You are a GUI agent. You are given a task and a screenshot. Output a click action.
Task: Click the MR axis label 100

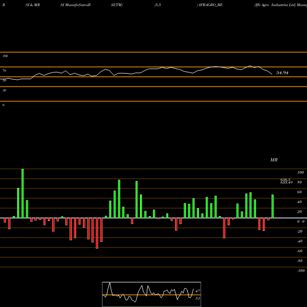(x=300, y=173)
